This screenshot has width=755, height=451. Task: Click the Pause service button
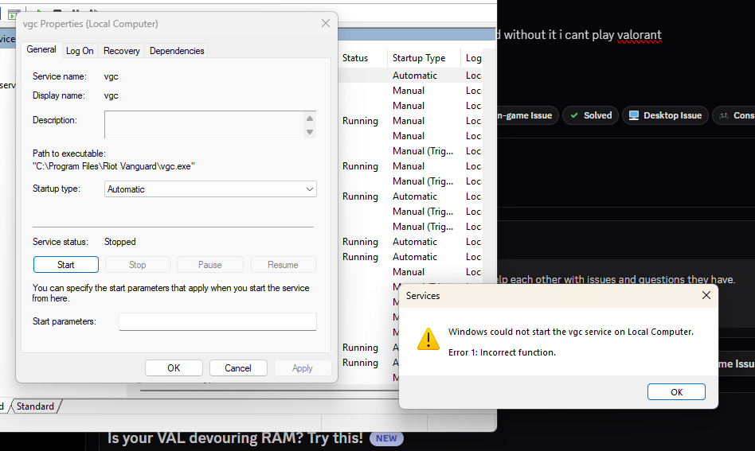(x=210, y=264)
